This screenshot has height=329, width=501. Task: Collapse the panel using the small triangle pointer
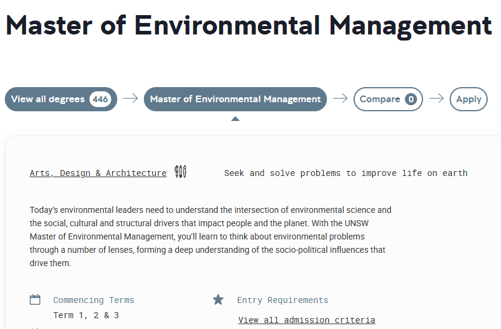pos(236,119)
